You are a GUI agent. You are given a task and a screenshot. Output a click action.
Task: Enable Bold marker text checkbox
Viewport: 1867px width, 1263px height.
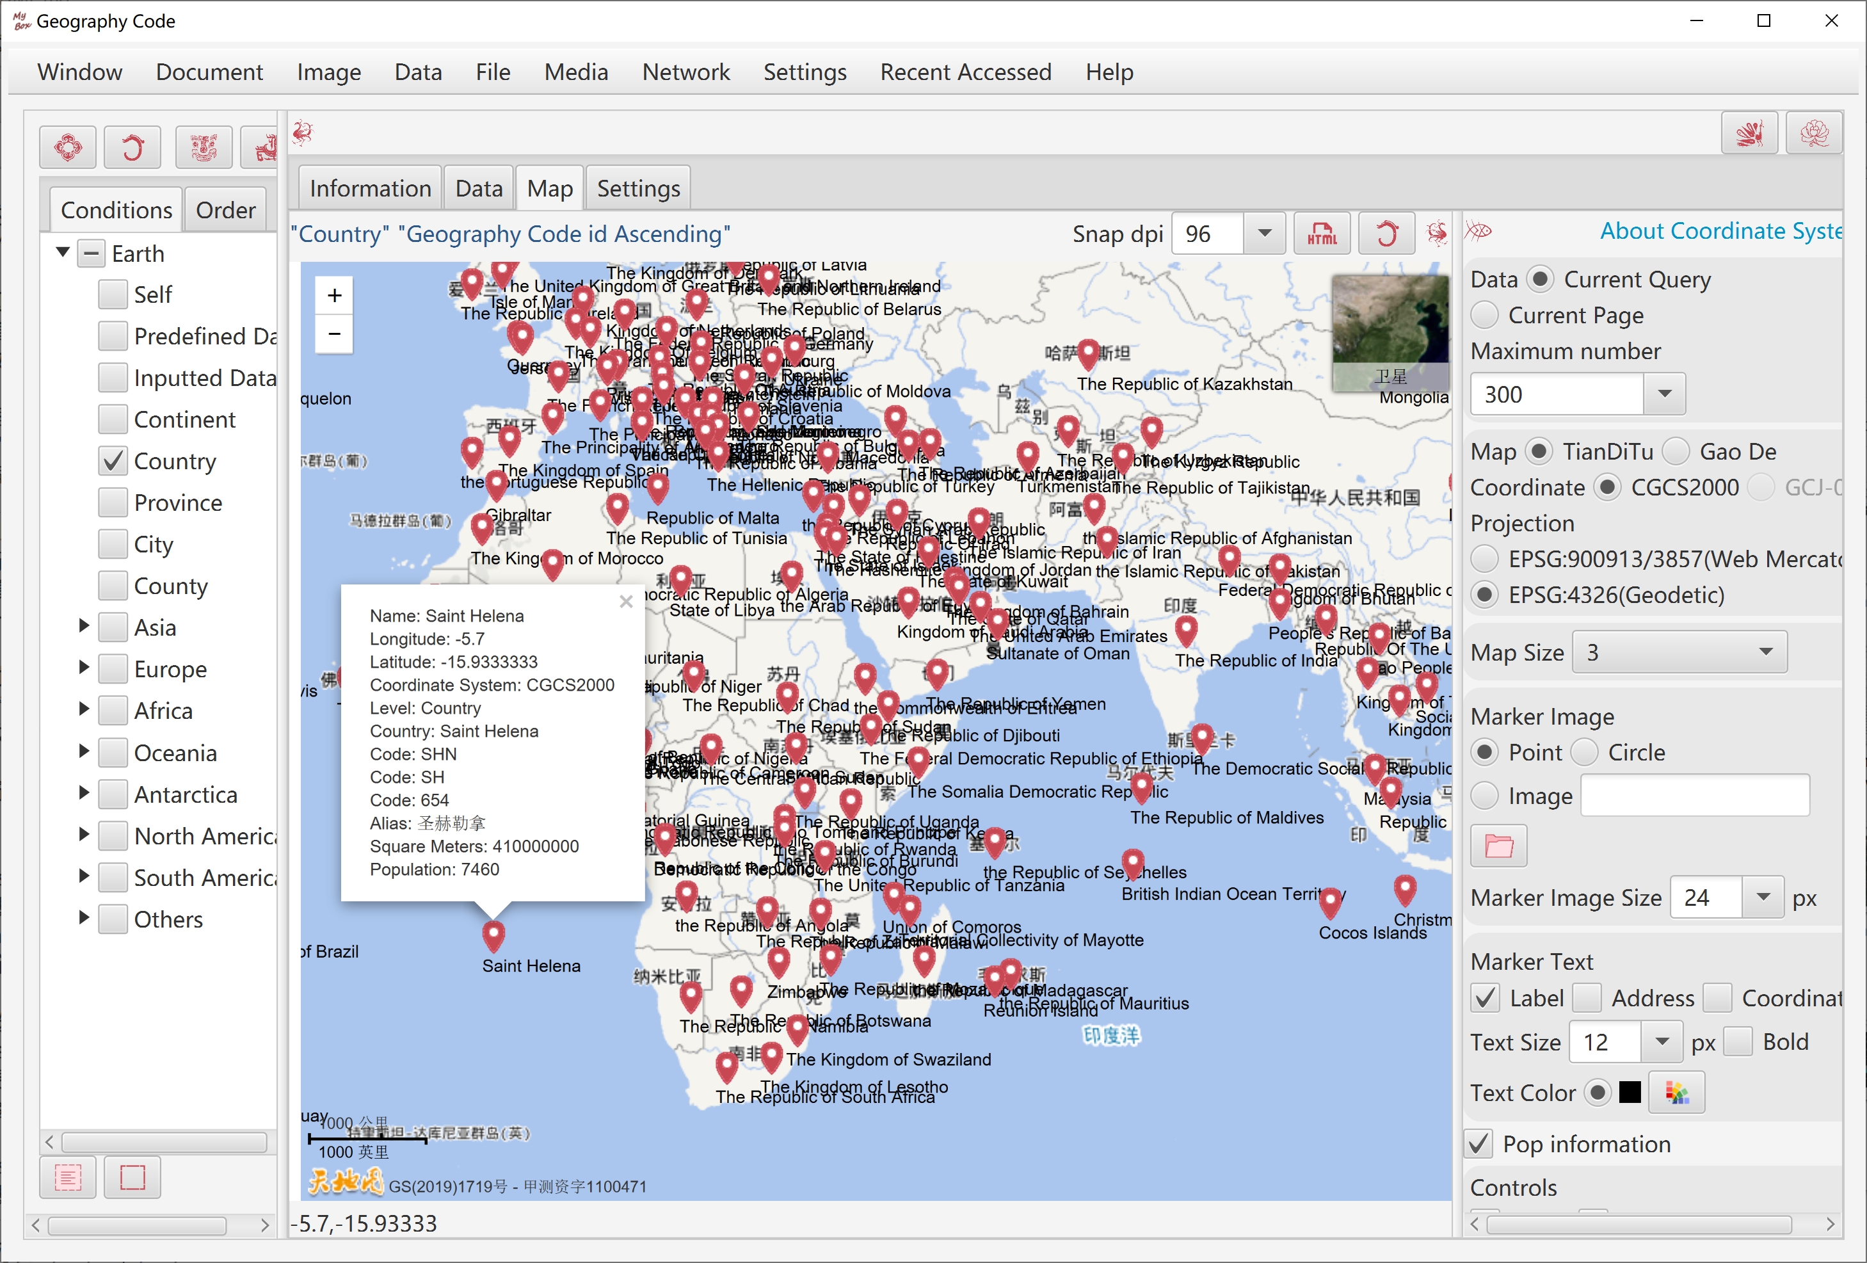click(1738, 1042)
